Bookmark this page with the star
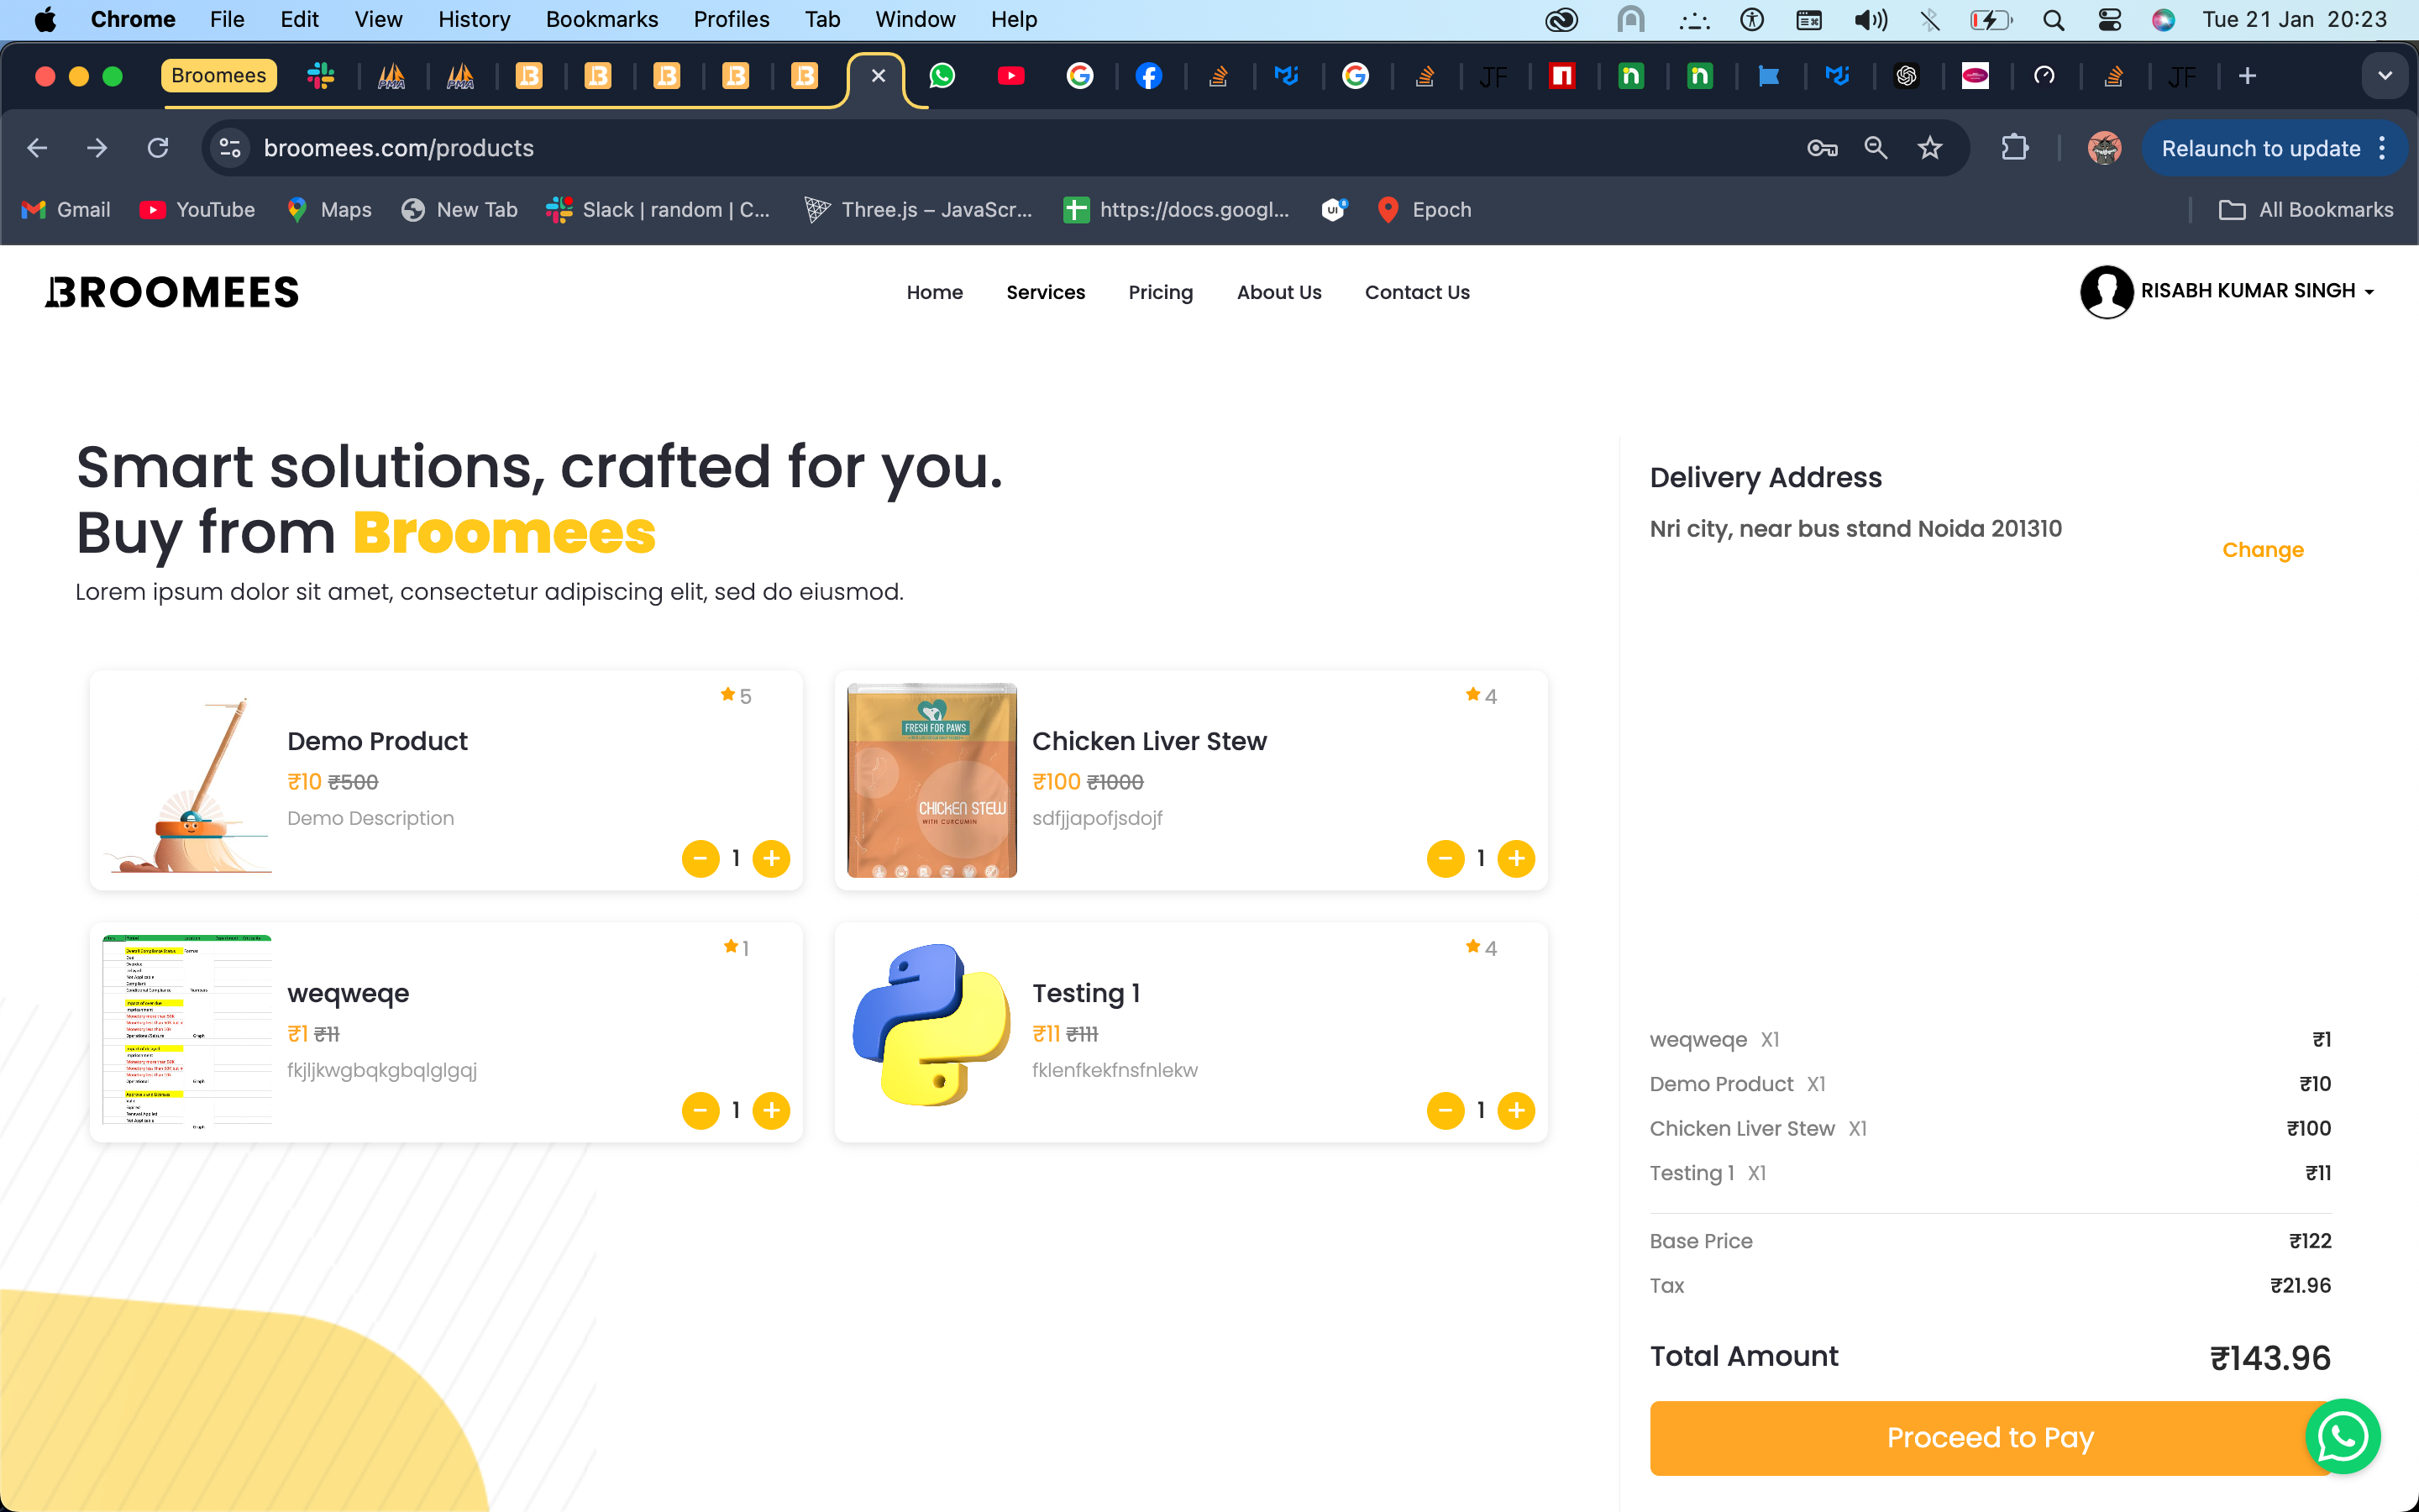The width and height of the screenshot is (2419, 1512). coord(1930,148)
